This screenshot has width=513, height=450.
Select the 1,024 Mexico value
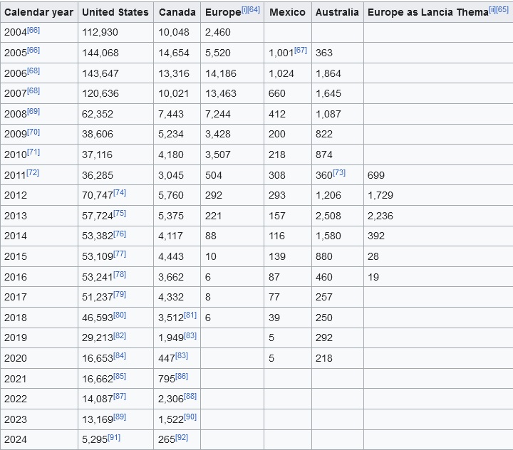tap(281, 73)
